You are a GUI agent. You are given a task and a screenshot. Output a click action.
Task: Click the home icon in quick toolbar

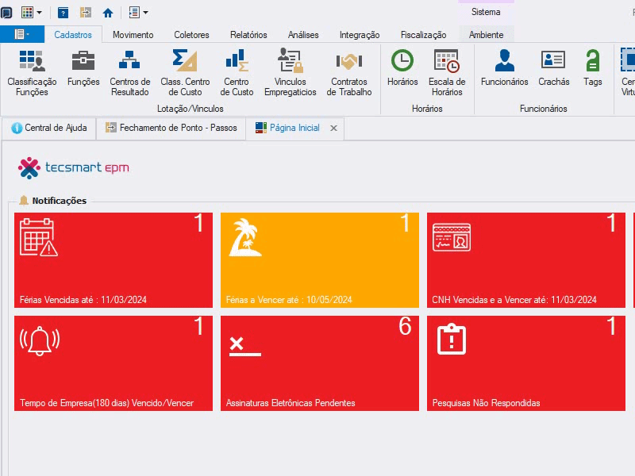pyautogui.click(x=108, y=13)
